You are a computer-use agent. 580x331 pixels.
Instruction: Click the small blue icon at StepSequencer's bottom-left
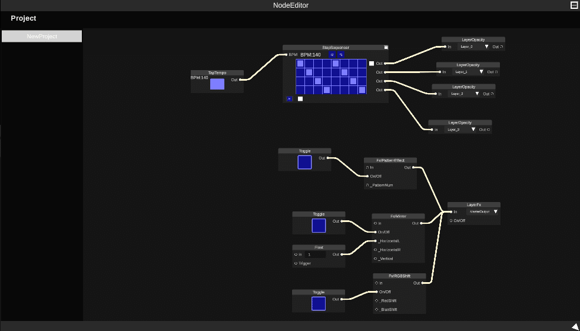pyautogui.click(x=289, y=99)
